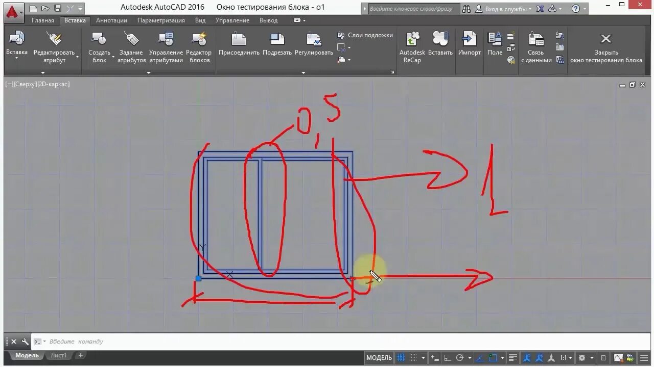654x367 pixels.
Task: Open the Вход в службы dropdown
Action: [504, 9]
